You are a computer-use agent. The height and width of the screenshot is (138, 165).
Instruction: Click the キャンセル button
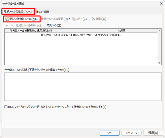(x=131, y=133)
